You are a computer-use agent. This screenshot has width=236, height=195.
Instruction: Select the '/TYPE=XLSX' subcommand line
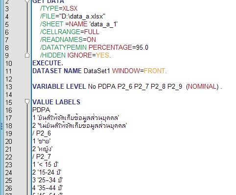click(59, 8)
